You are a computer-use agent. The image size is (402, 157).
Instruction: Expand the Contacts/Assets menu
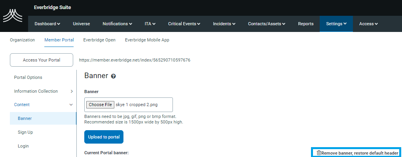tap(267, 24)
